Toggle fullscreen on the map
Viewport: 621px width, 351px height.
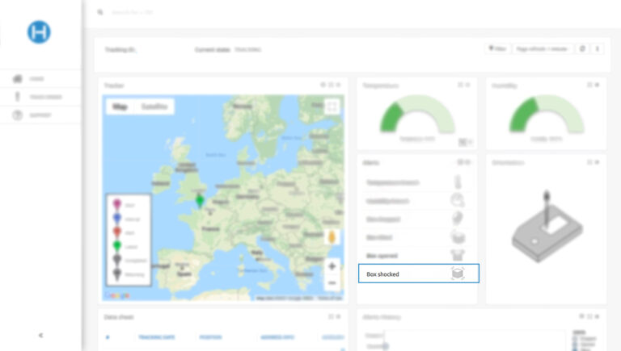[x=332, y=107]
